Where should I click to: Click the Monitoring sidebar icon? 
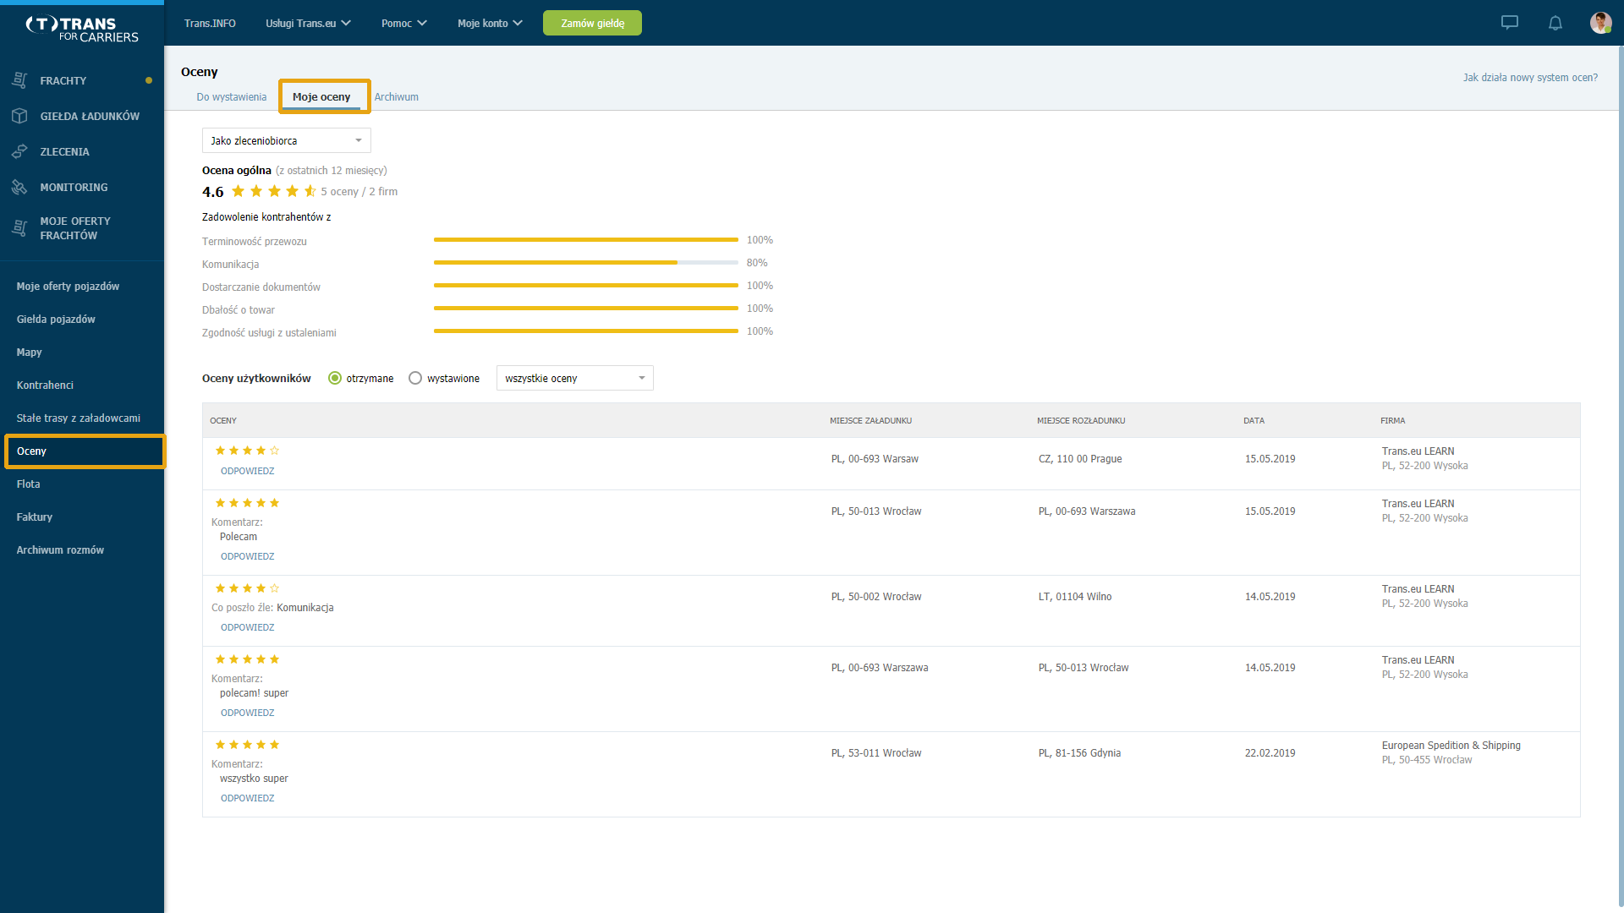click(19, 187)
